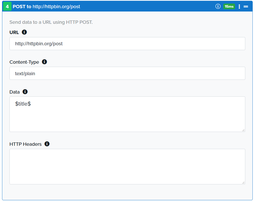Image resolution: width=255 pixels, height=201 pixels.
Task: Click the Content-Type label text
Action: (24, 62)
